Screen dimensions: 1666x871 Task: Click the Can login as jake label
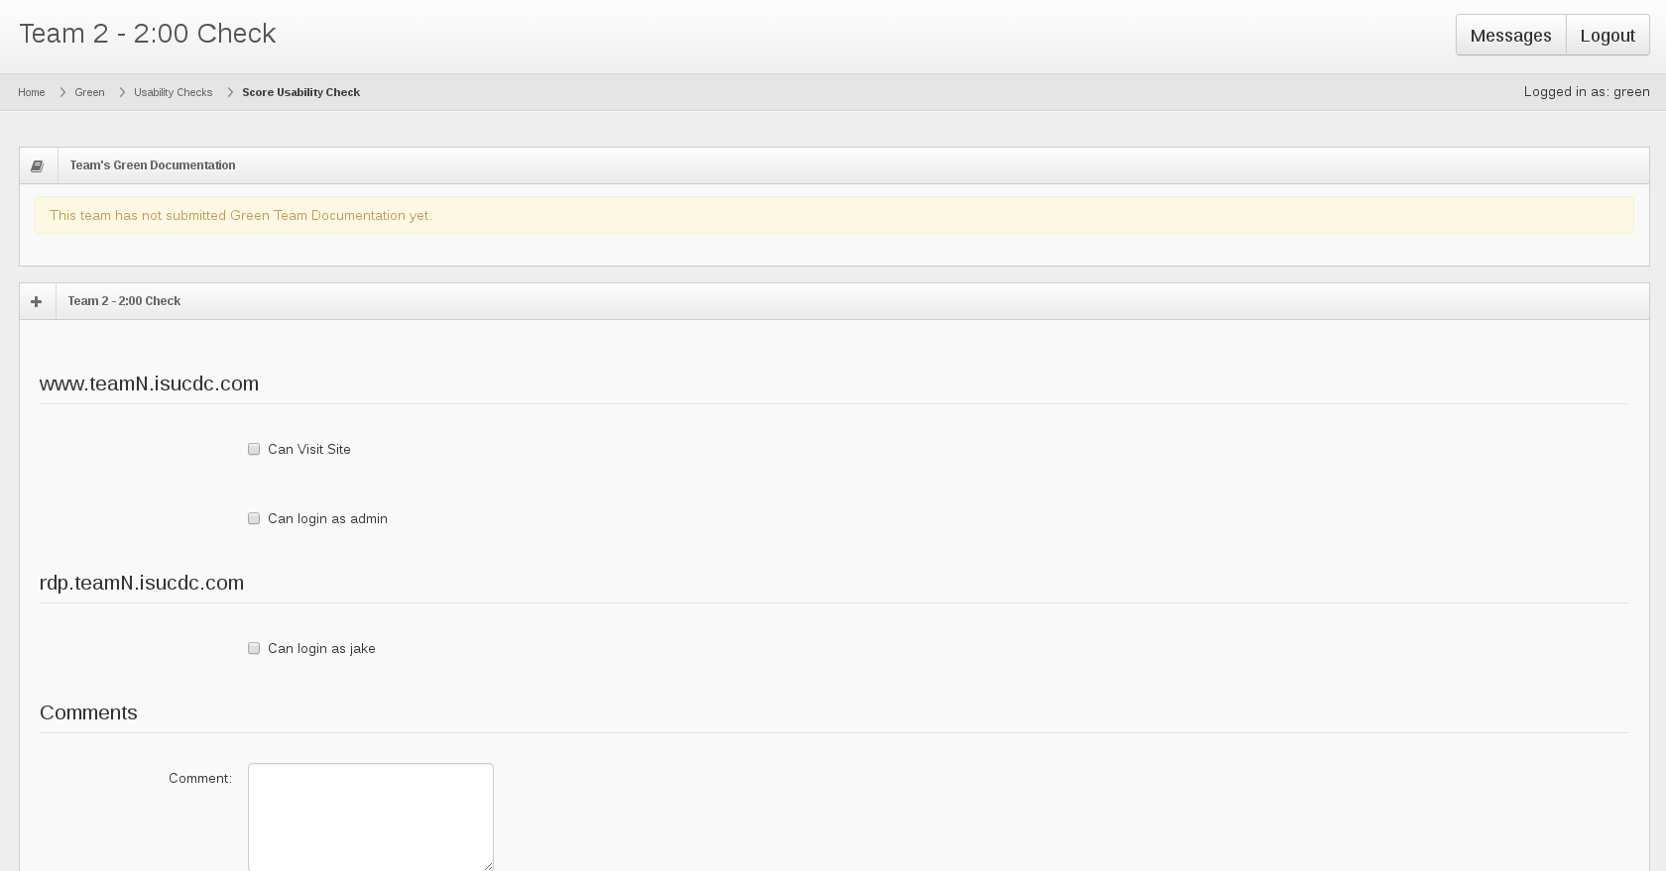coord(321,648)
